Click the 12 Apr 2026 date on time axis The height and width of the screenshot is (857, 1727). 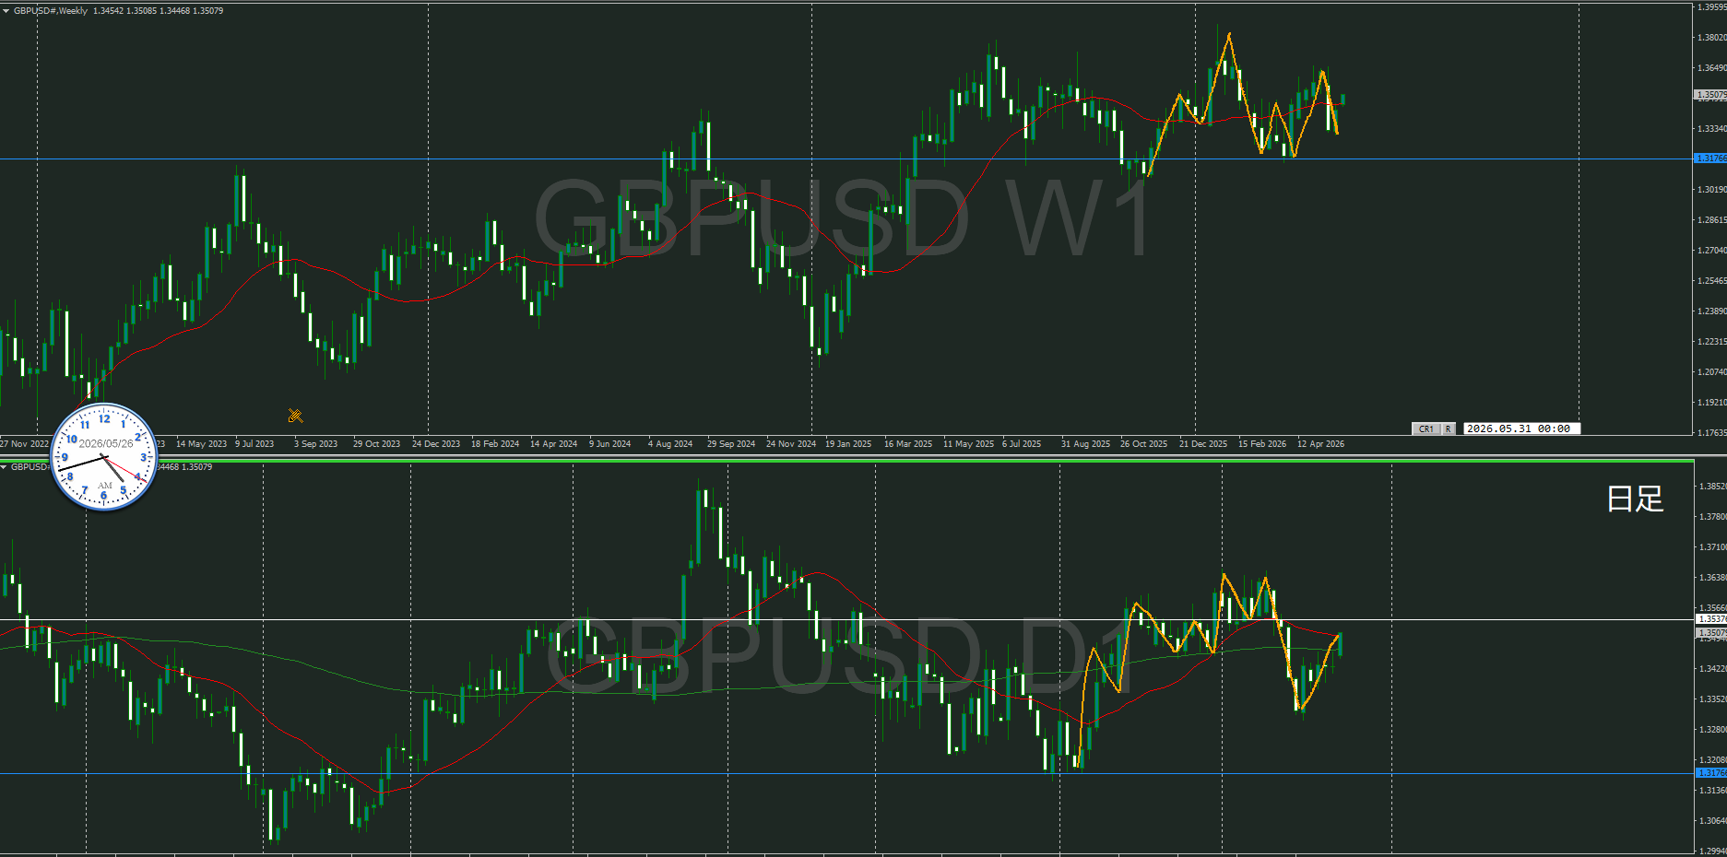click(x=1320, y=443)
